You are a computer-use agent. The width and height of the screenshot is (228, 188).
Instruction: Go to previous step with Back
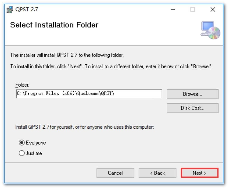(158, 173)
